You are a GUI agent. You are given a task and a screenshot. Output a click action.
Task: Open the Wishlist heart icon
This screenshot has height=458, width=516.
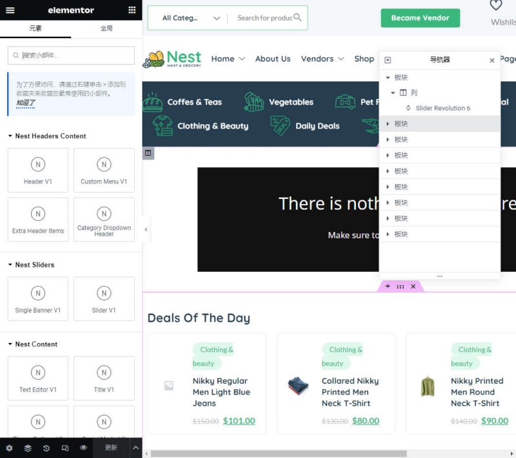496,5
